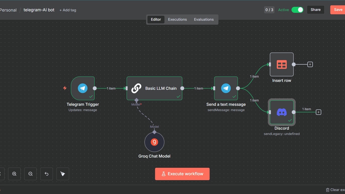Click 'sendLegacy: undefined' subtitle text
345x194 pixels.
(282, 134)
